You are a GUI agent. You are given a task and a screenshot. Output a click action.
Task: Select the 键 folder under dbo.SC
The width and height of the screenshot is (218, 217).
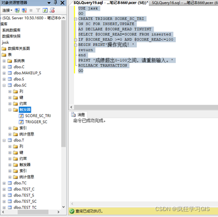(x=21, y=98)
